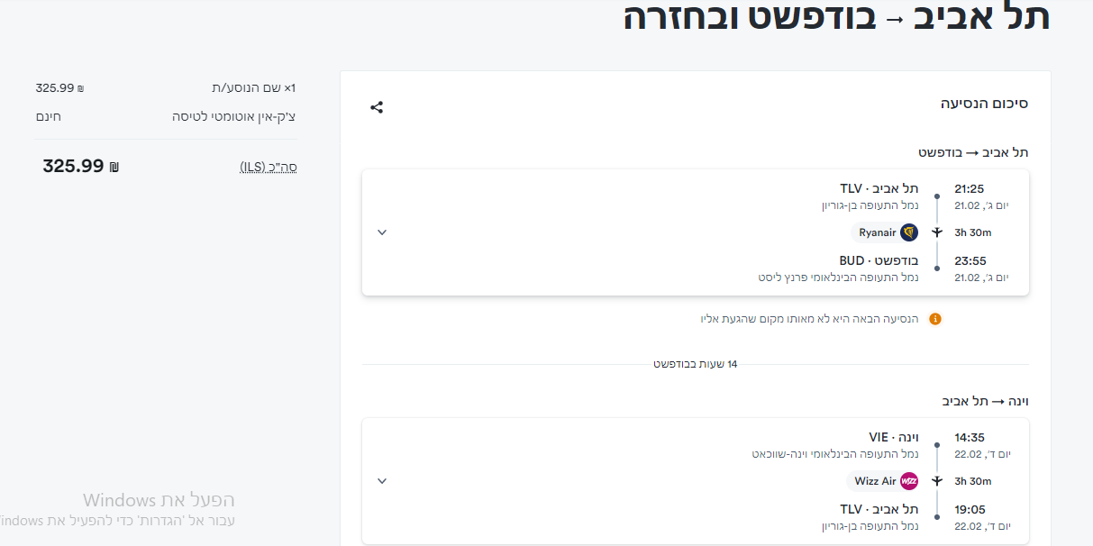Click the orange warning info icon
This screenshot has height=546, width=1093.
(x=934, y=319)
